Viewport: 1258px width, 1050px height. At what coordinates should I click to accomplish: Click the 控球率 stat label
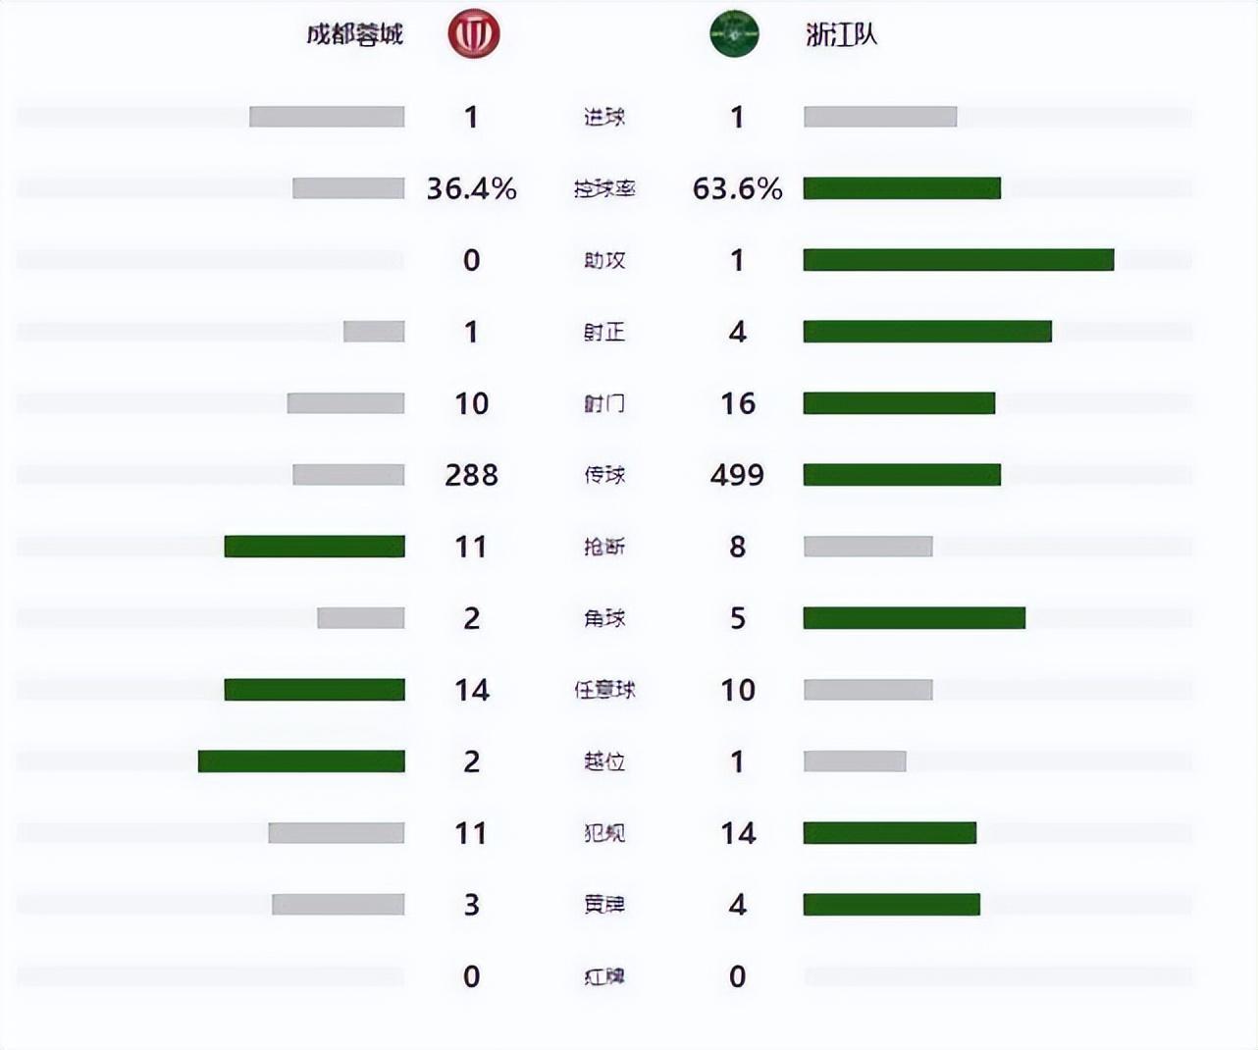604,188
